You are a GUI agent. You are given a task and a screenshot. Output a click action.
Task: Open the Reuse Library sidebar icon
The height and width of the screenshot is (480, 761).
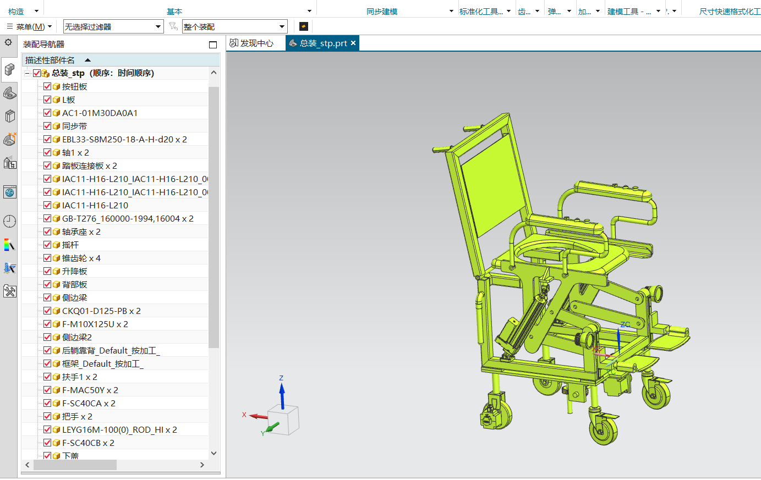(9, 140)
